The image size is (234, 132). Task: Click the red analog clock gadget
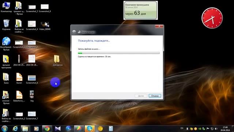click(212, 18)
